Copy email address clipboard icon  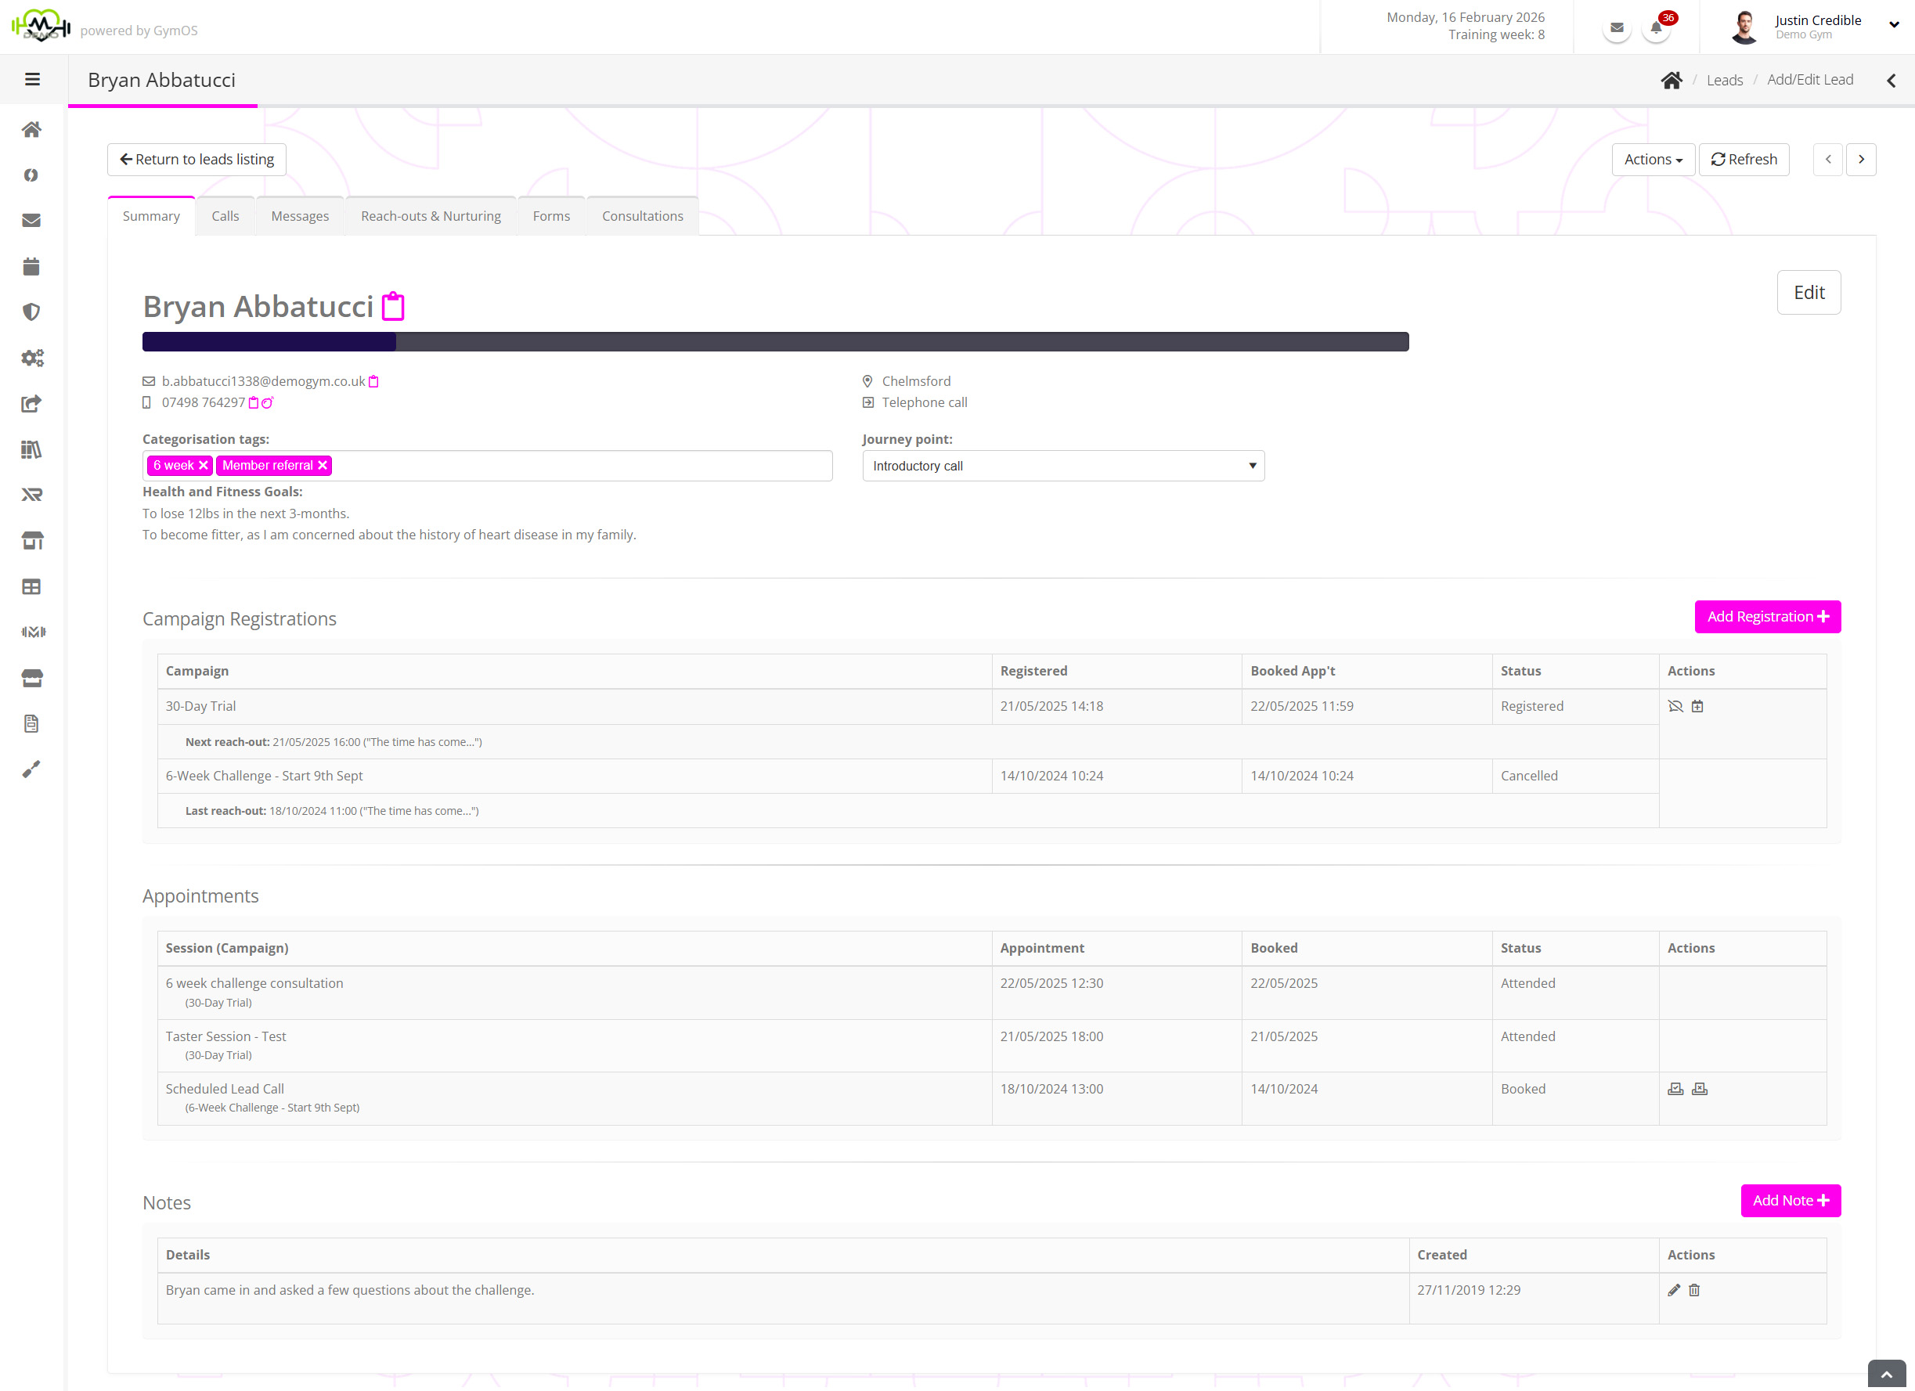(x=373, y=381)
